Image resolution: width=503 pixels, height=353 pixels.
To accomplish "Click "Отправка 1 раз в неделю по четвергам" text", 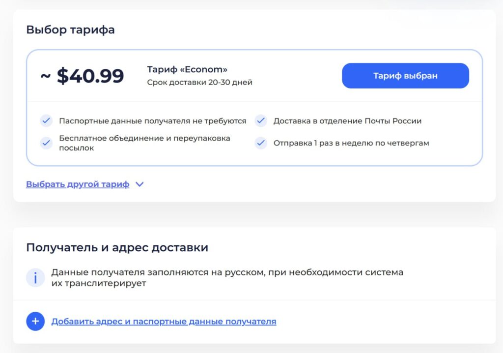I will click(x=351, y=143).
